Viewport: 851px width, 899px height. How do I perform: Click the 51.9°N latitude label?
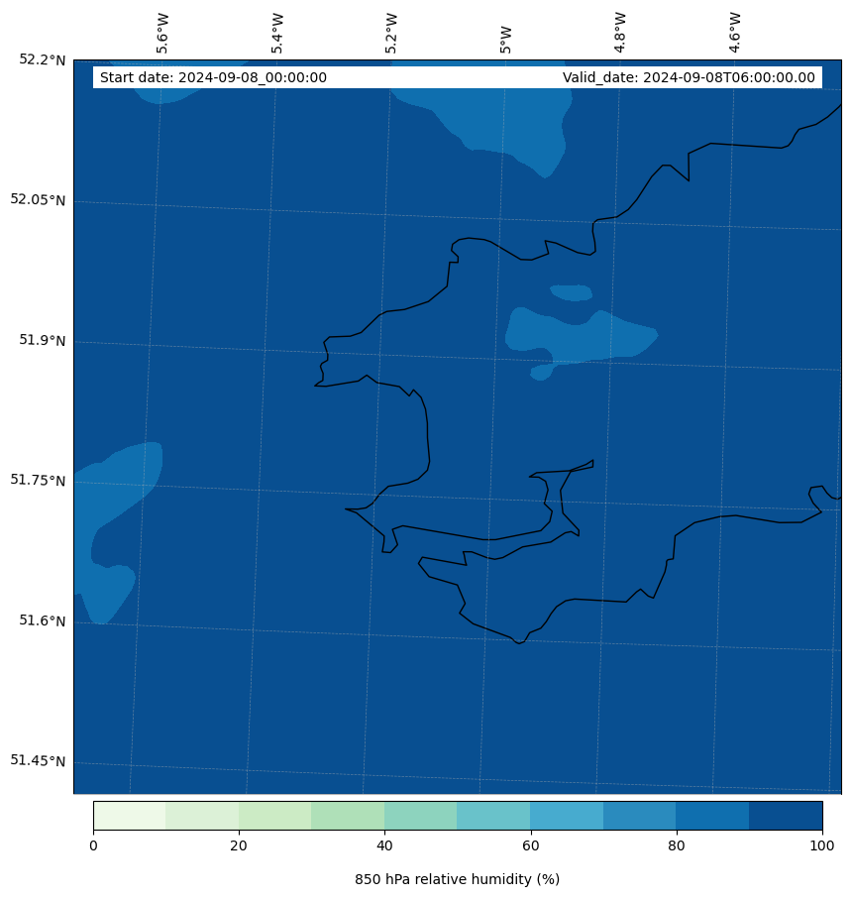tap(43, 340)
